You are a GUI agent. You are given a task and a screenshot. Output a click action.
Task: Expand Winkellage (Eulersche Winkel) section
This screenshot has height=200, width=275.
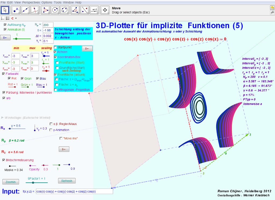[3, 117]
